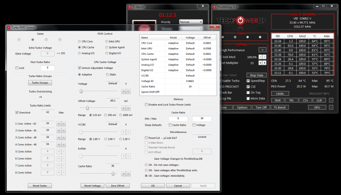Click the Reset Turbo button
Viewport: 341px width, 195px height.
(40, 186)
